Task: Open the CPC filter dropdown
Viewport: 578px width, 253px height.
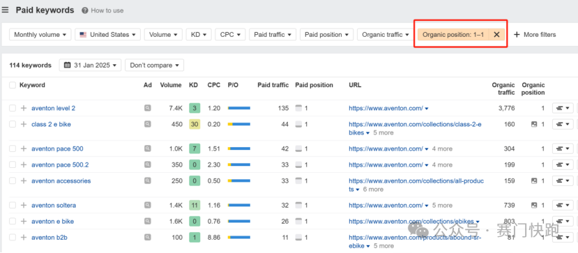Action: [x=230, y=35]
